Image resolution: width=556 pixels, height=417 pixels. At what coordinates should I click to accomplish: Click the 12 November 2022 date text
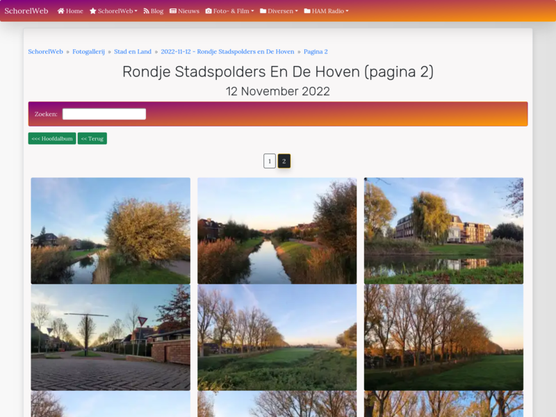(278, 91)
